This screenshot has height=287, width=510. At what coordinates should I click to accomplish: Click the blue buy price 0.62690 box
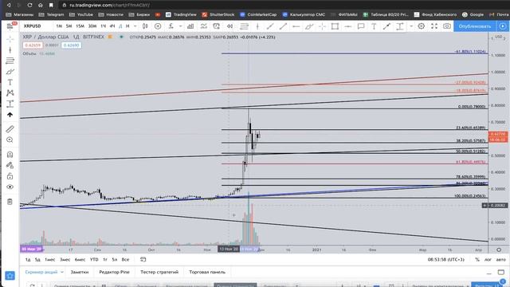pos(71,45)
